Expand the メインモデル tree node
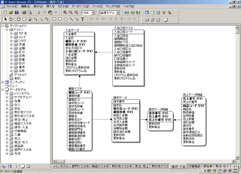Screen dimensions: 241x174 tap(7, 93)
